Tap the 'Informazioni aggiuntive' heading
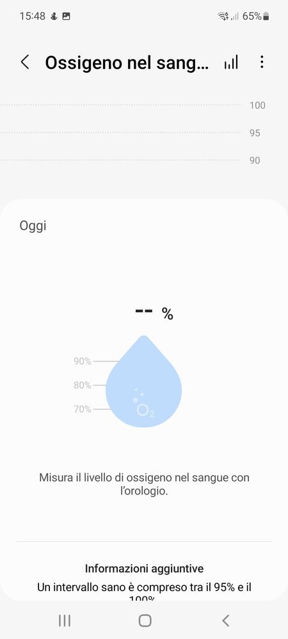This screenshot has width=288, height=639. 144,569
